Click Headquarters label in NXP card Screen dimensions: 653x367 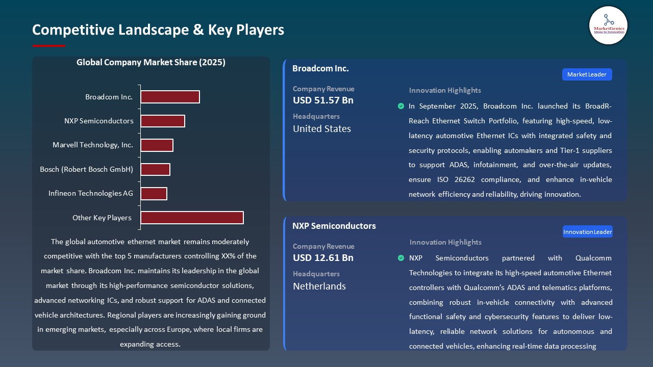[316, 274]
